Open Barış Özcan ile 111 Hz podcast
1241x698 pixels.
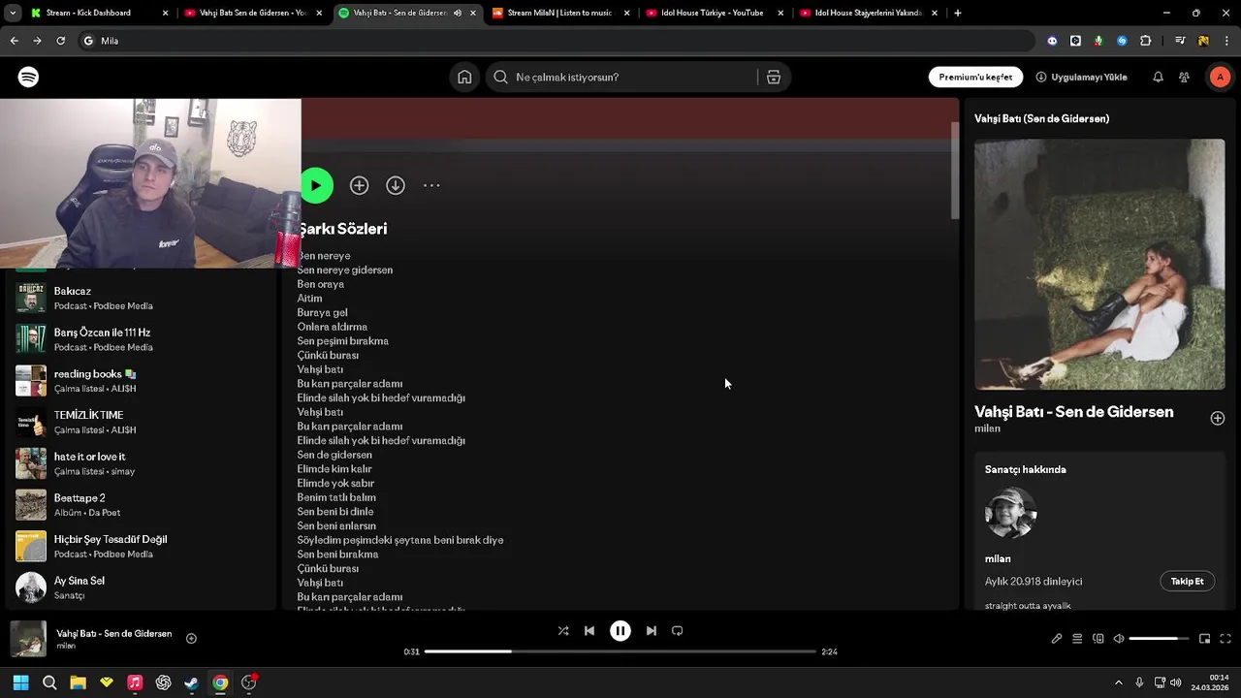pos(139,339)
